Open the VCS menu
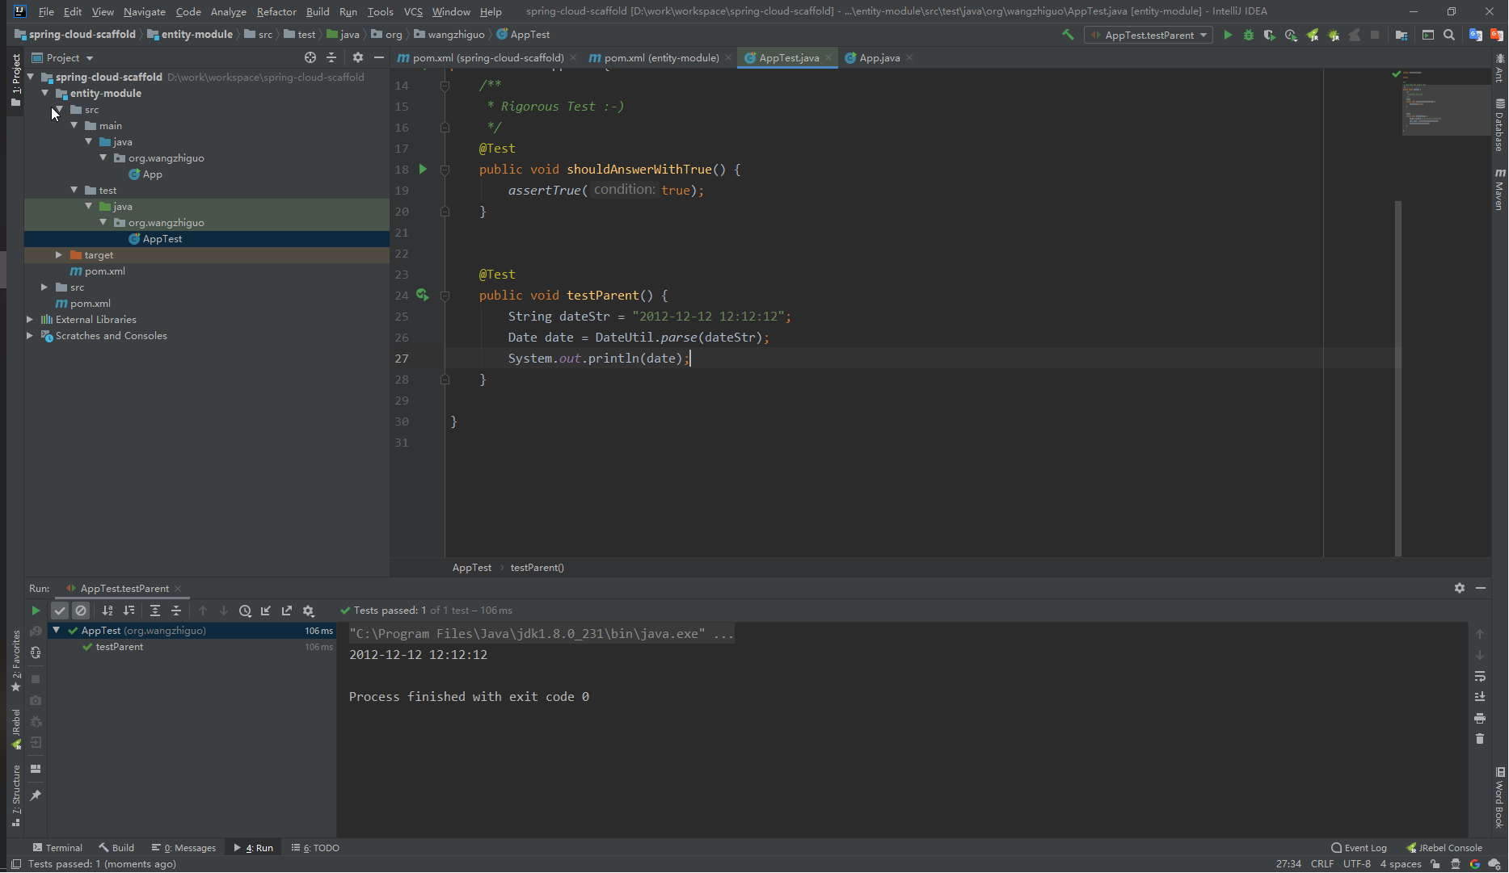 413,11
